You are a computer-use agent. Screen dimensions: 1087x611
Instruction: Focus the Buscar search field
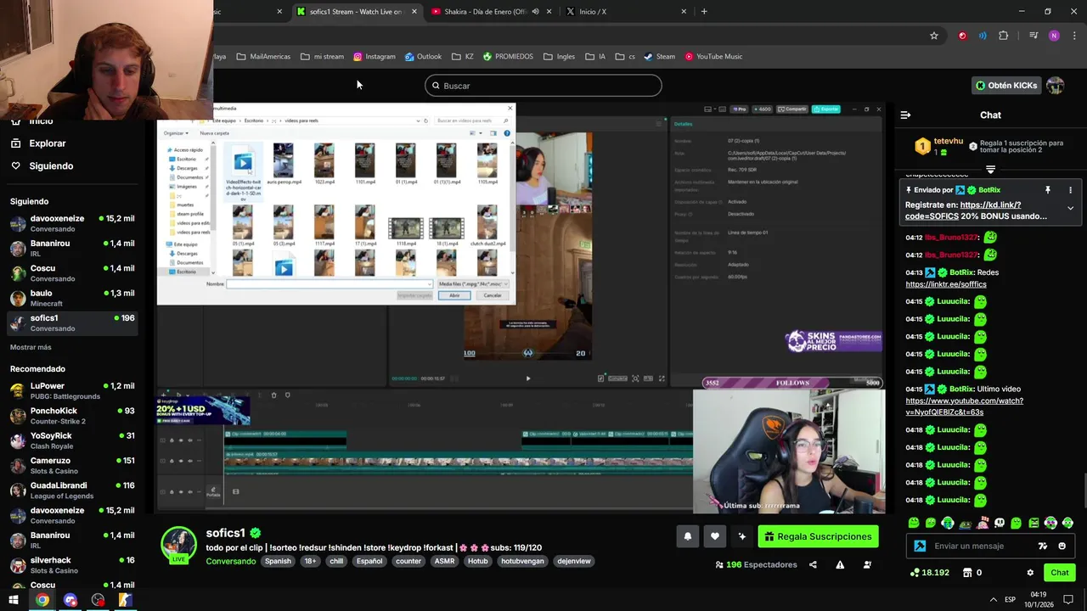point(543,86)
